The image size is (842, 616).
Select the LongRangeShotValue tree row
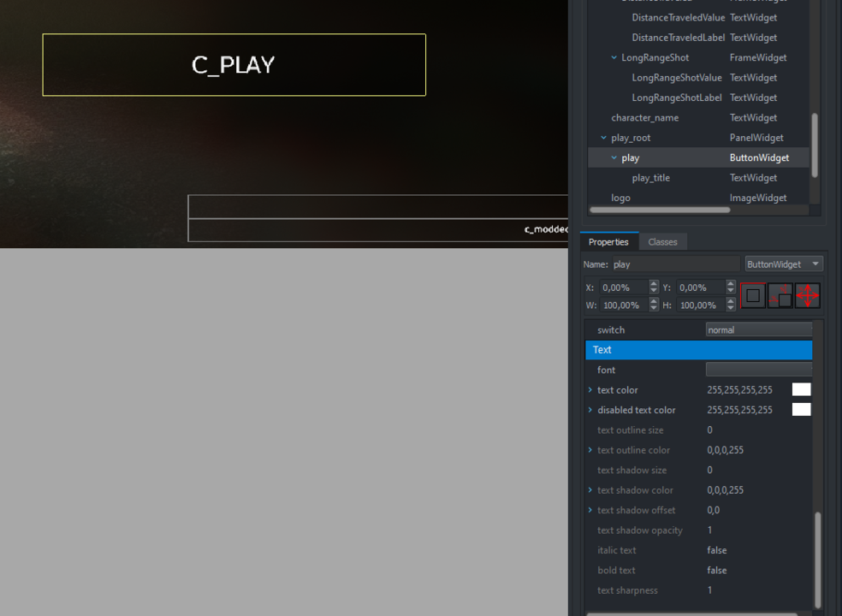pyautogui.click(x=698, y=78)
